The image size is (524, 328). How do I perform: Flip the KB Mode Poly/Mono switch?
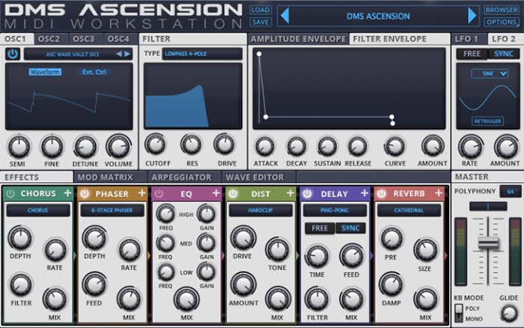click(x=459, y=313)
